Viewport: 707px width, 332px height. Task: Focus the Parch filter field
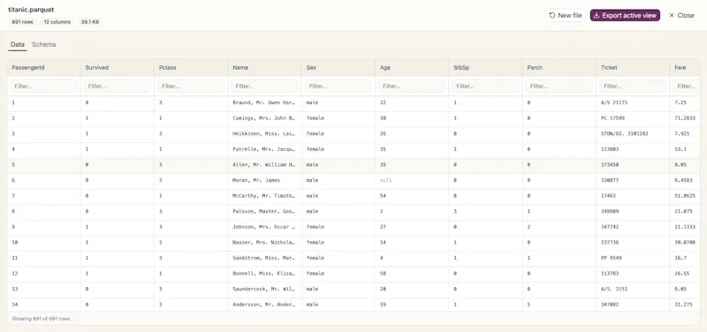(x=559, y=86)
